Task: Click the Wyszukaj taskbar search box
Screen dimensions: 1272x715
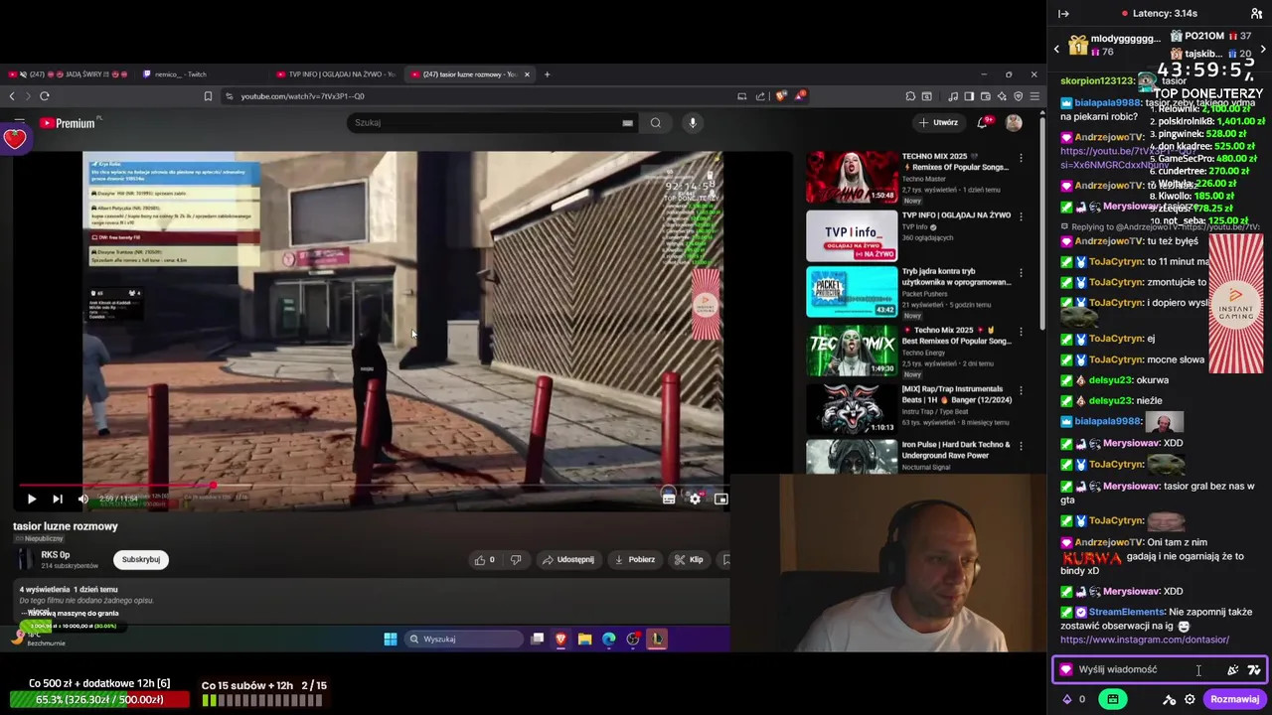Action: 464,640
